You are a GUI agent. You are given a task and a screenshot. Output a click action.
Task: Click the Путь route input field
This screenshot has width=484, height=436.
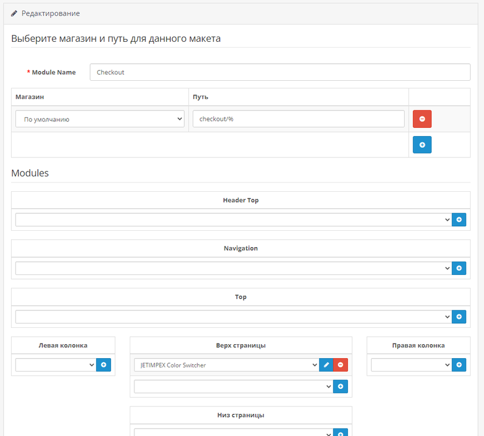tap(298, 119)
